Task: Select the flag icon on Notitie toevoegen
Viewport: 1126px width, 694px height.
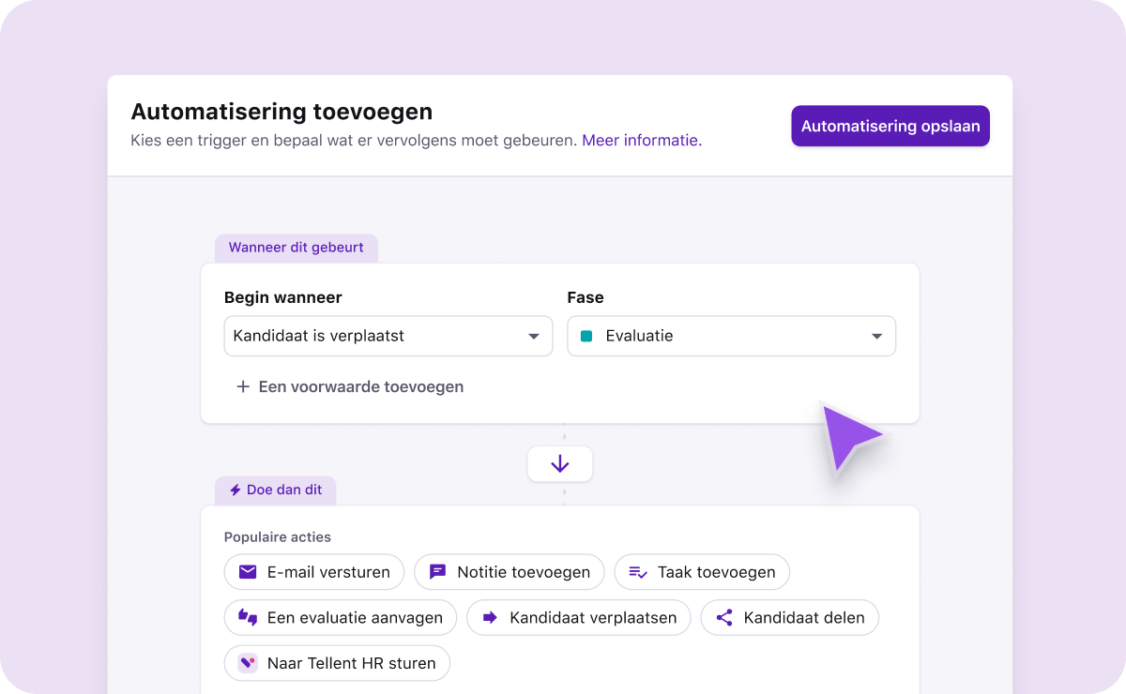Action: point(437,571)
